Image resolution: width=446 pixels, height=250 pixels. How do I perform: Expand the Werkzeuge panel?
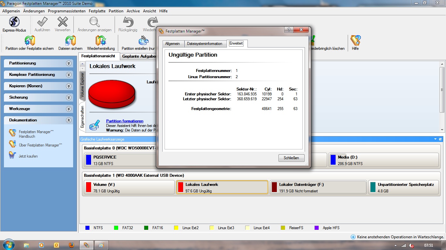click(x=69, y=109)
